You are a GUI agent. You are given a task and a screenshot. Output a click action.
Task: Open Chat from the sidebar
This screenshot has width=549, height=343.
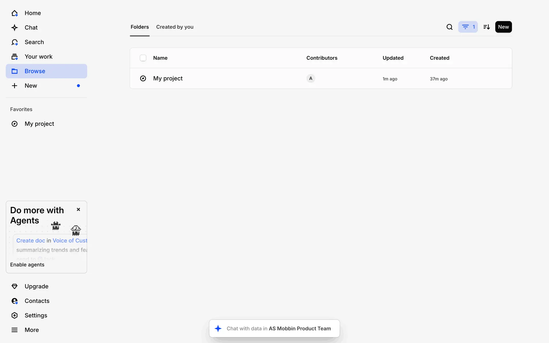pyautogui.click(x=31, y=28)
